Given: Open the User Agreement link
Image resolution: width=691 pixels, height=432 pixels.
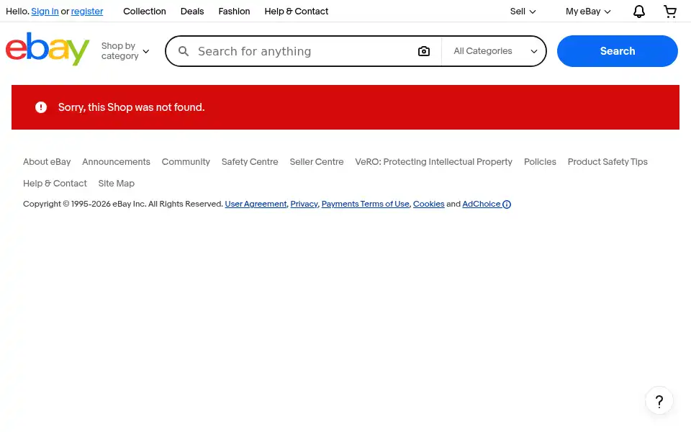Looking at the screenshot, I should 256,204.
